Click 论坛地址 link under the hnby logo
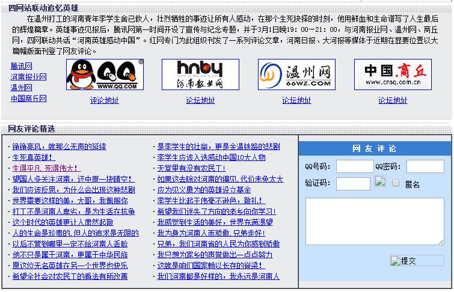This screenshot has height=292, width=454. coord(200,100)
